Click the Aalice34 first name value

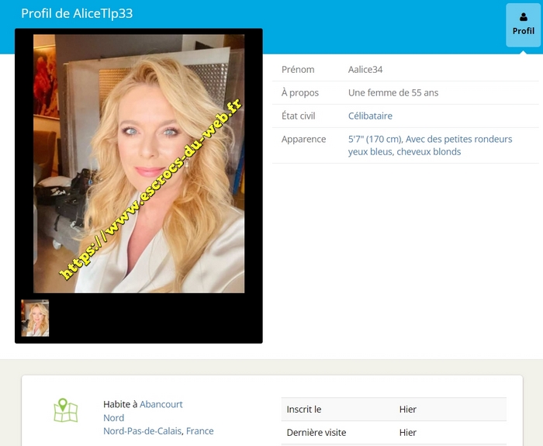365,70
